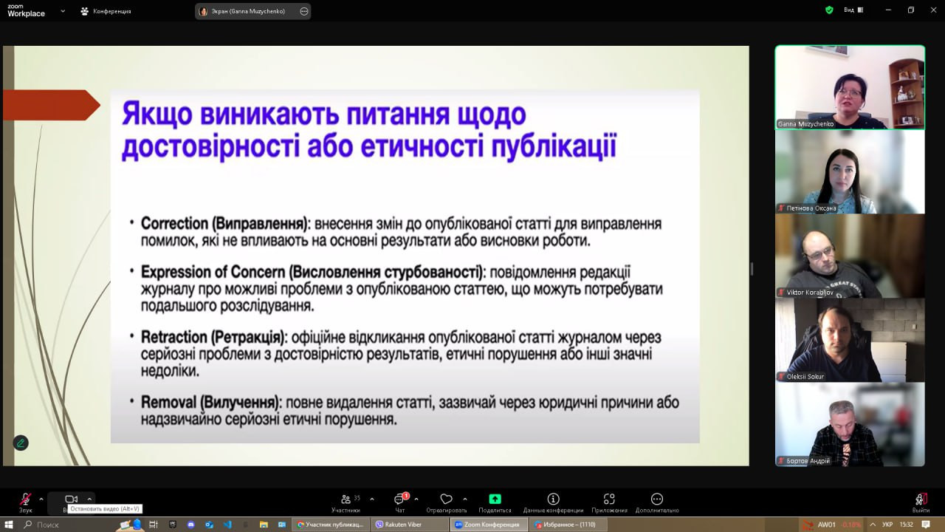
Task: Select Viktor Korabljov's video thumbnail
Action: (x=850, y=256)
